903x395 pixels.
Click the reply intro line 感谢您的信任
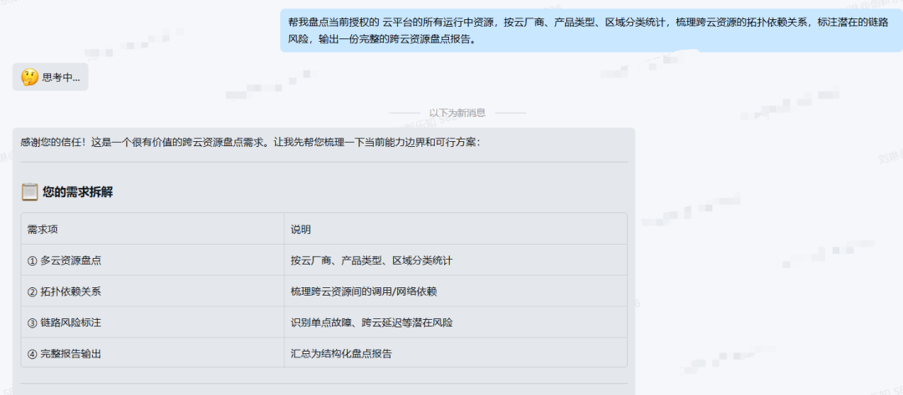click(251, 142)
